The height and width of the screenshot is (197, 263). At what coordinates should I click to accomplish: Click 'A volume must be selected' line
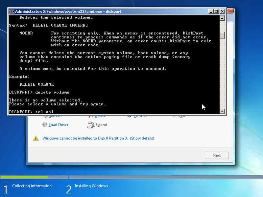93,69
